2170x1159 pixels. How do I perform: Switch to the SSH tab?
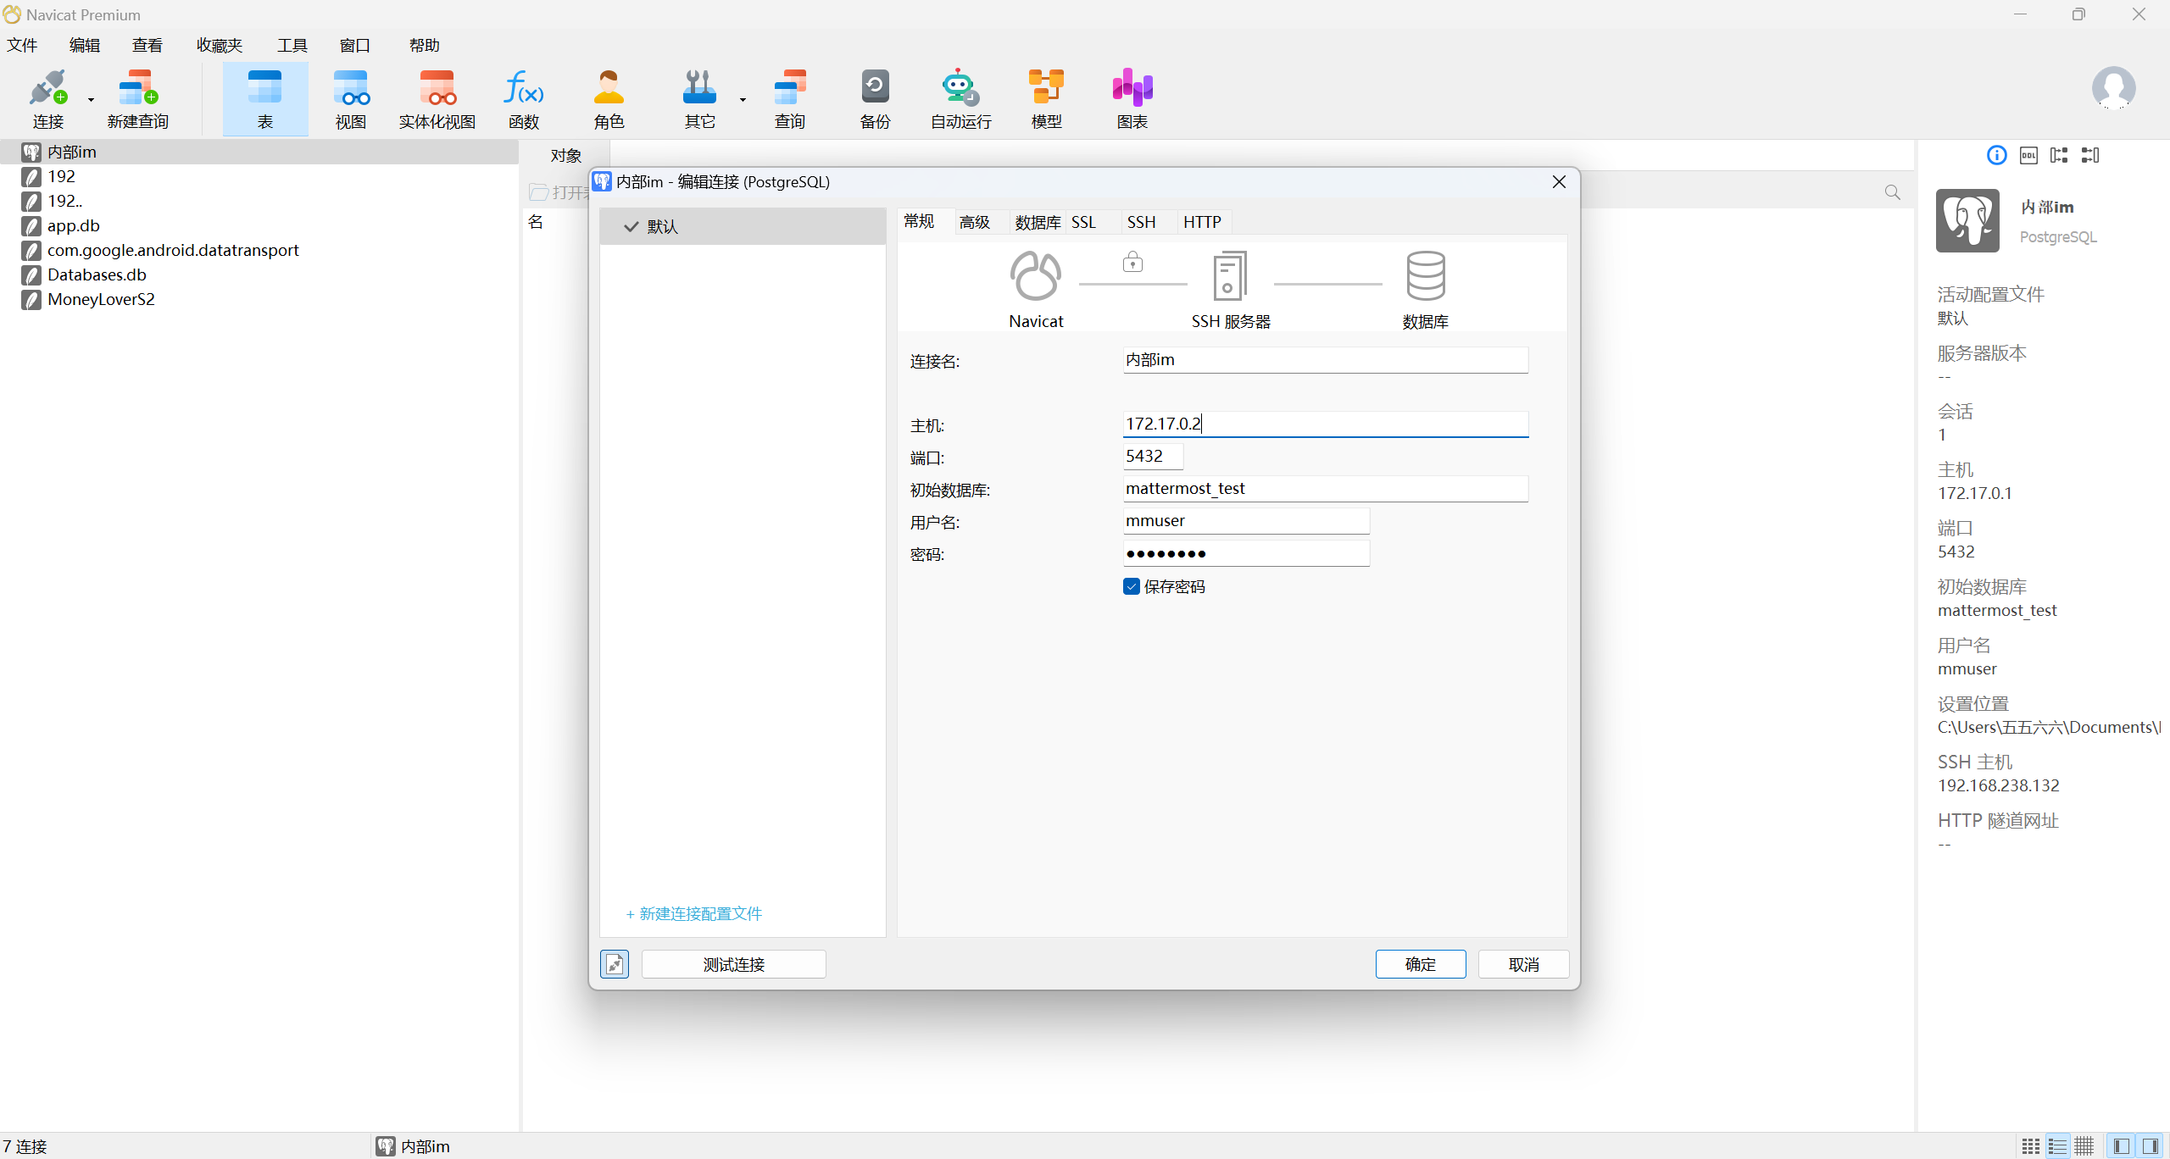coord(1141,222)
